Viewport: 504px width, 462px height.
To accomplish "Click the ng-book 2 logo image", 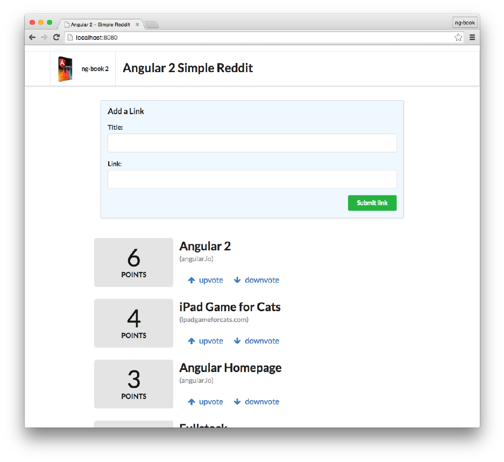I will (65, 69).
